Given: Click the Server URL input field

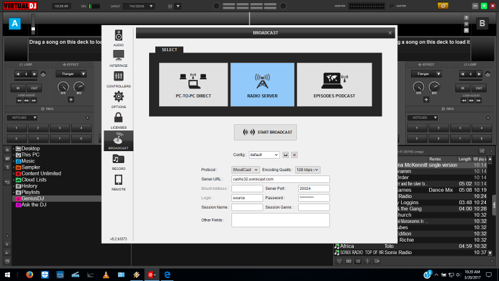Looking at the screenshot, I should click(x=280, y=179).
